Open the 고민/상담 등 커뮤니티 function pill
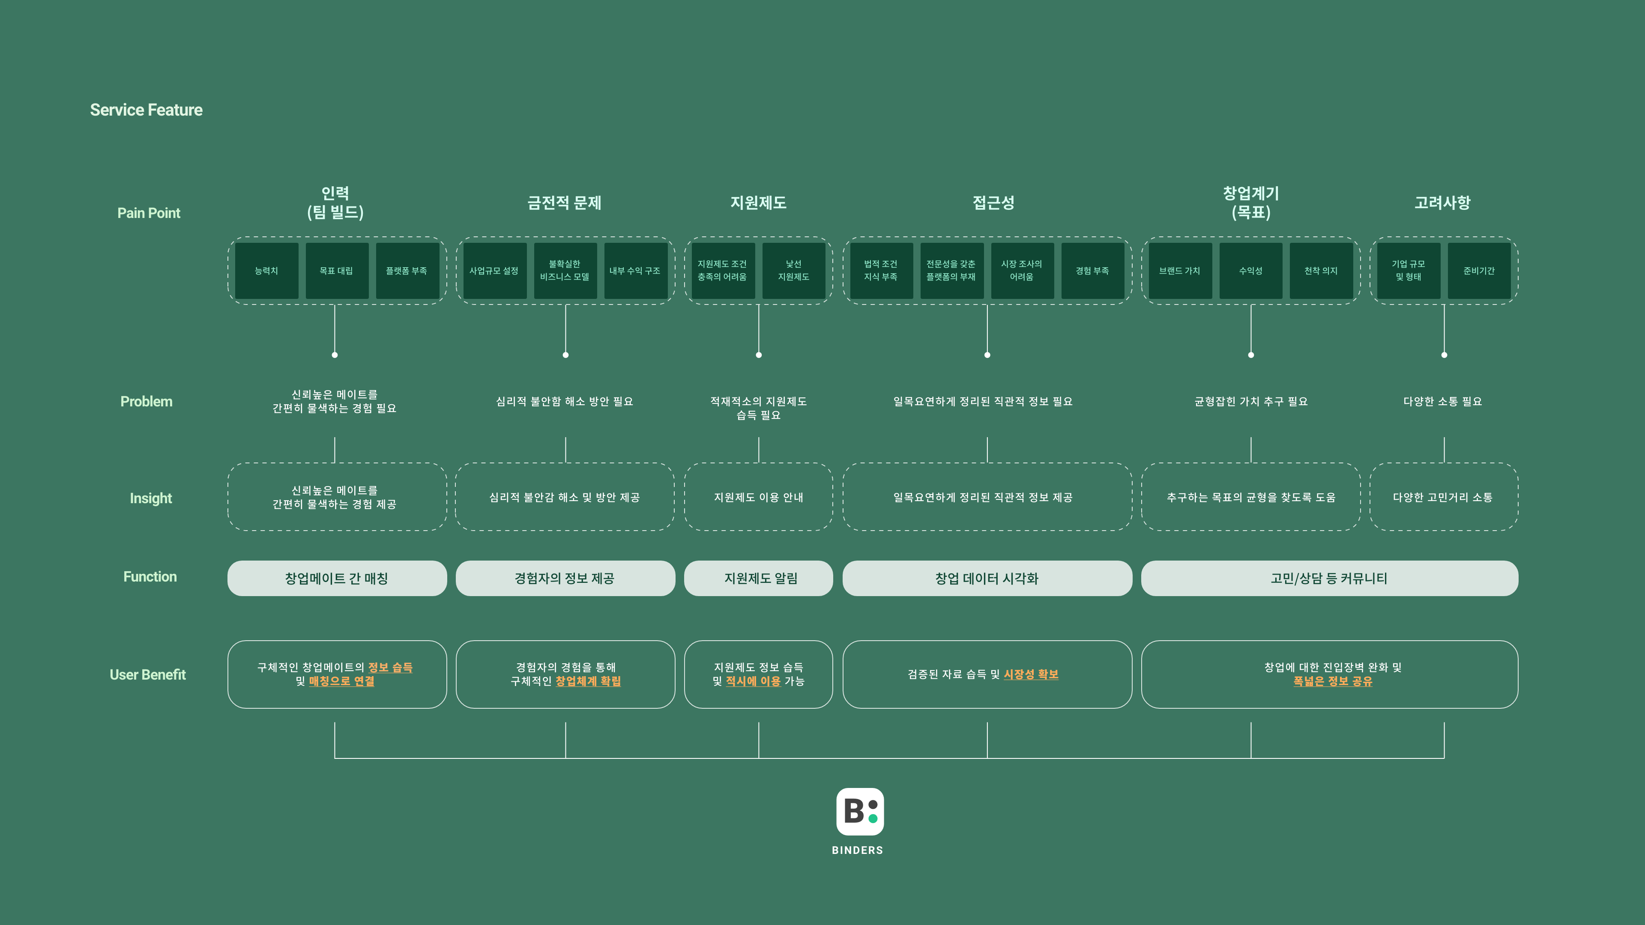This screenshot has height=925, width=1645. (x=1330, y=579)
